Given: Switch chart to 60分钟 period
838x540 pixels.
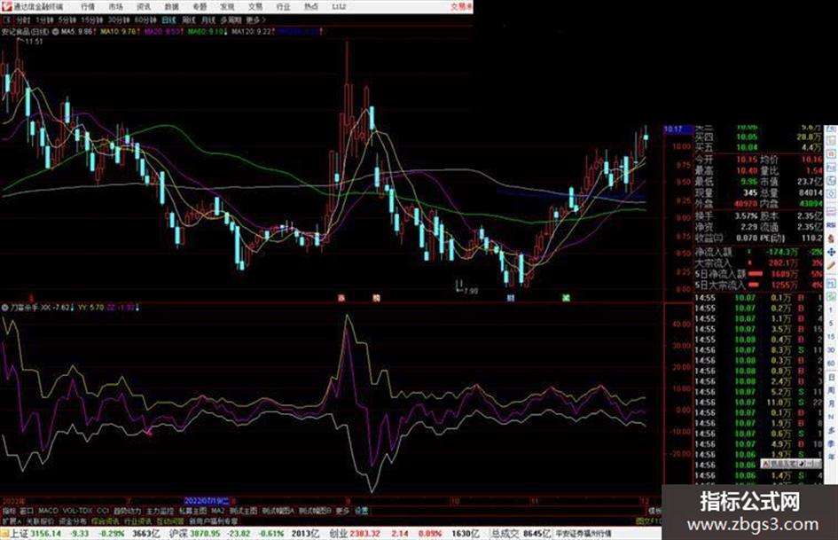Looking at the screenshot, I should [145, 20].
